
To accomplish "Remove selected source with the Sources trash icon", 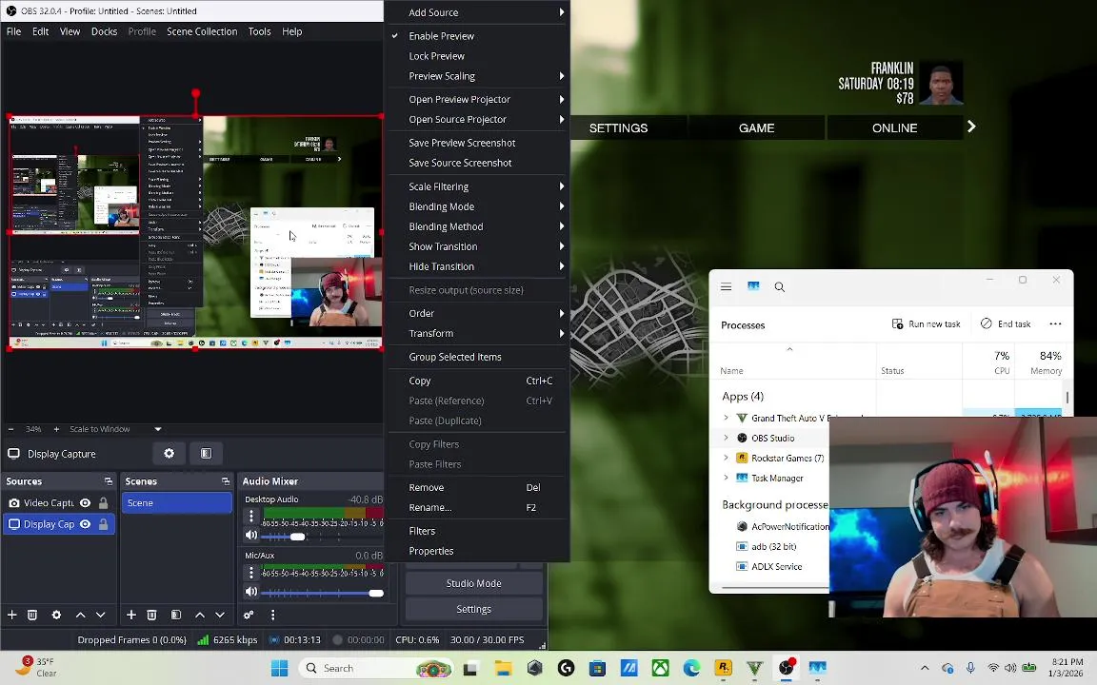I will point(32,616).
